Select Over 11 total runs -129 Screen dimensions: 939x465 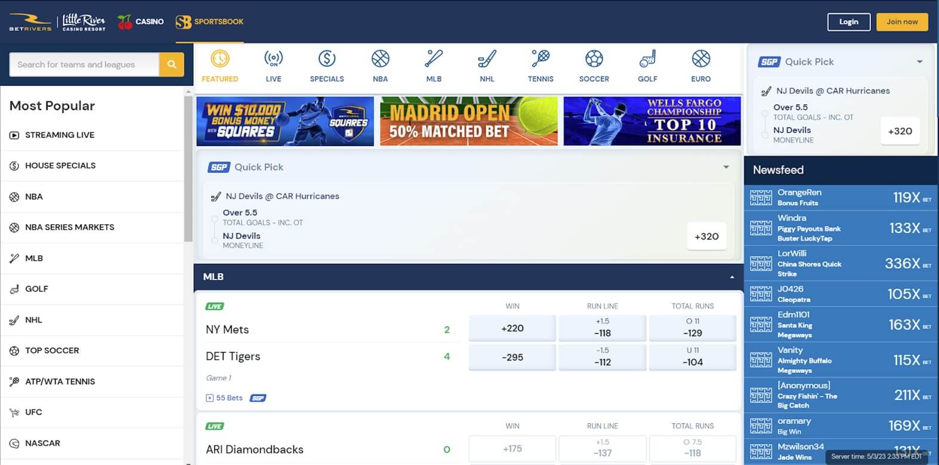tap(693, 328)
